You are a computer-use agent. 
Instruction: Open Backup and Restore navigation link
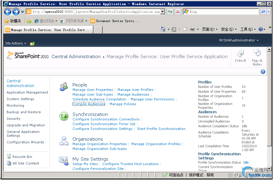point(24,112)
